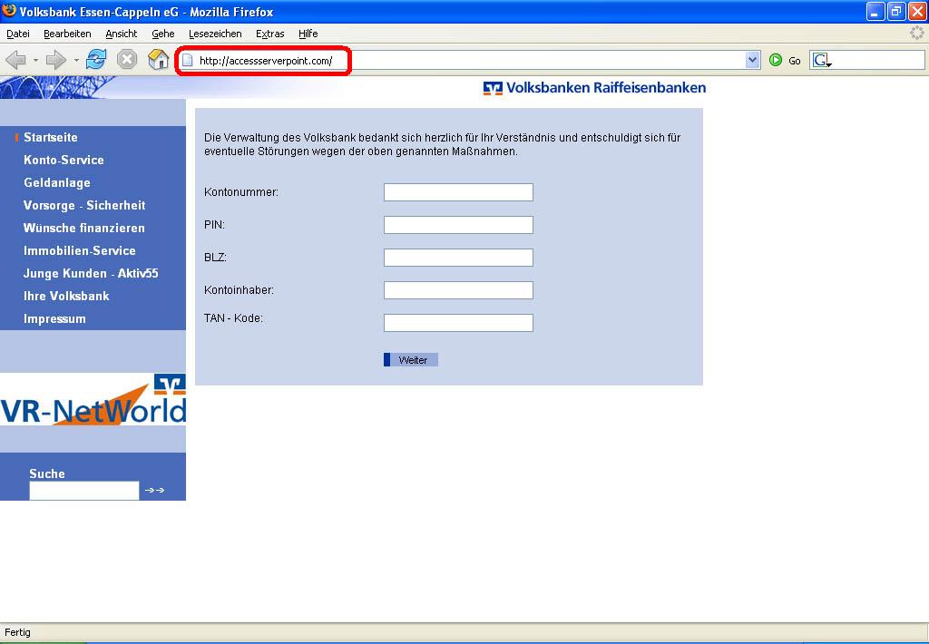The image size is (929, 644).
Task: Click the Weiter button
Action: 411,359
